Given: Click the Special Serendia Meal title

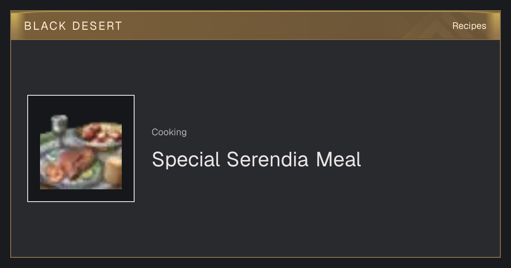Looking at the screenshot, I should click(x=256, y=160).
